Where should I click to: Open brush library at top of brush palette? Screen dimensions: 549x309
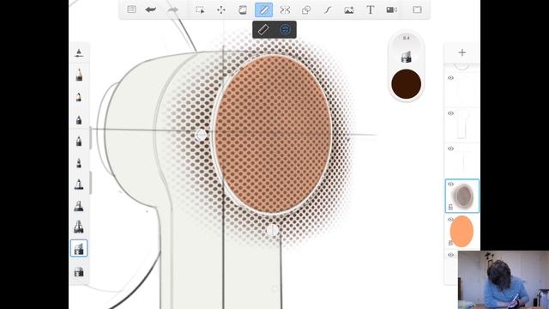tap(79, 53)
